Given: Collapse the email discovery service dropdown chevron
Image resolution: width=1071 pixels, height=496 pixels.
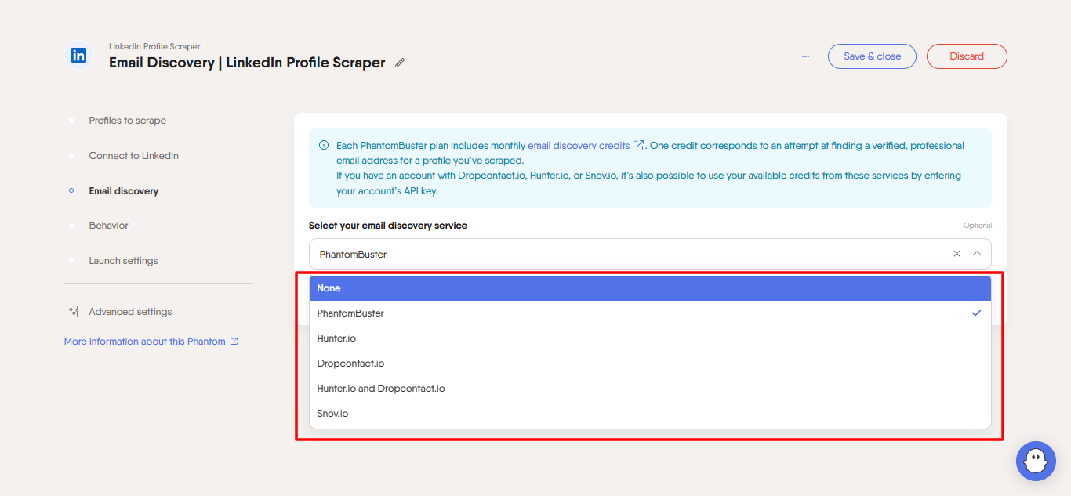Looking at the screenshot, I should click(x=977, y=254).
